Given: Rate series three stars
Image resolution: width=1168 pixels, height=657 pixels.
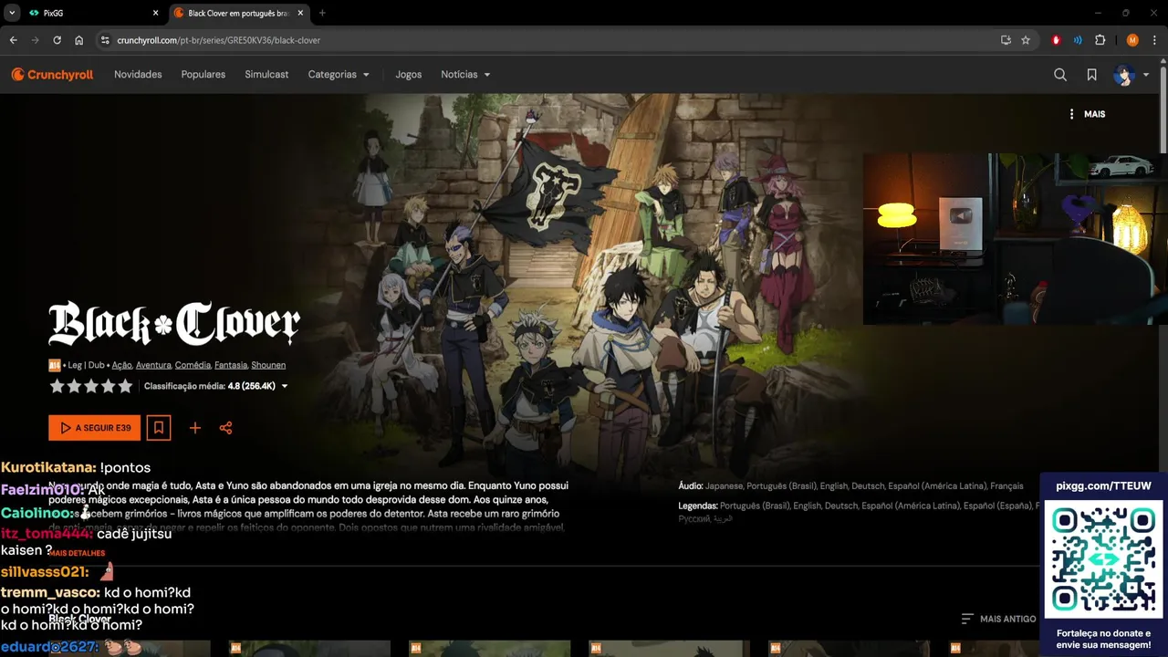Looking at the screenshot, I should [91, 386].
